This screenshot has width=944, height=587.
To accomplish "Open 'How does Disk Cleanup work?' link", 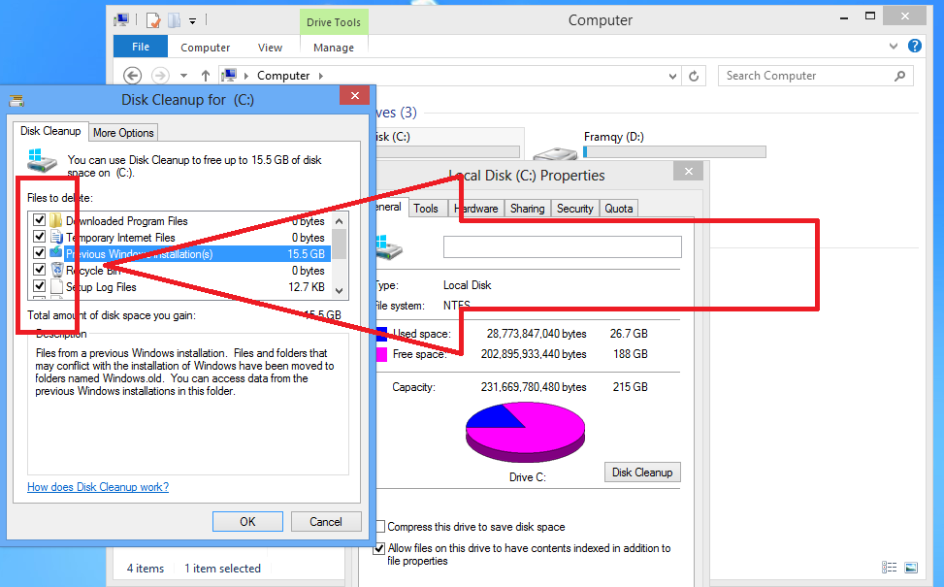I will [98, 487].
